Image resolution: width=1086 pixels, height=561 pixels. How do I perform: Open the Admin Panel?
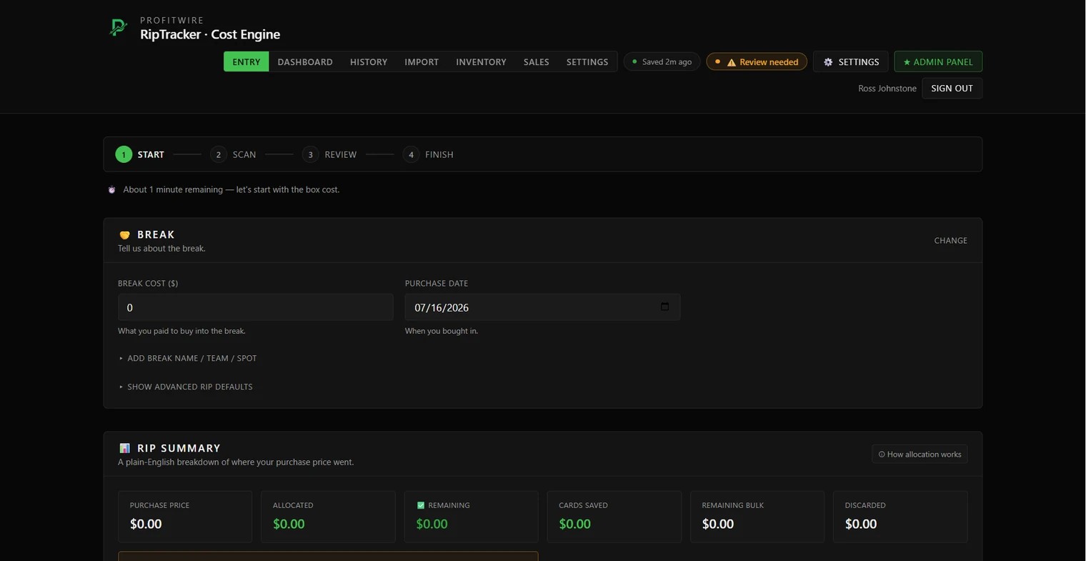pyautogui.click(x=938, y=61)
